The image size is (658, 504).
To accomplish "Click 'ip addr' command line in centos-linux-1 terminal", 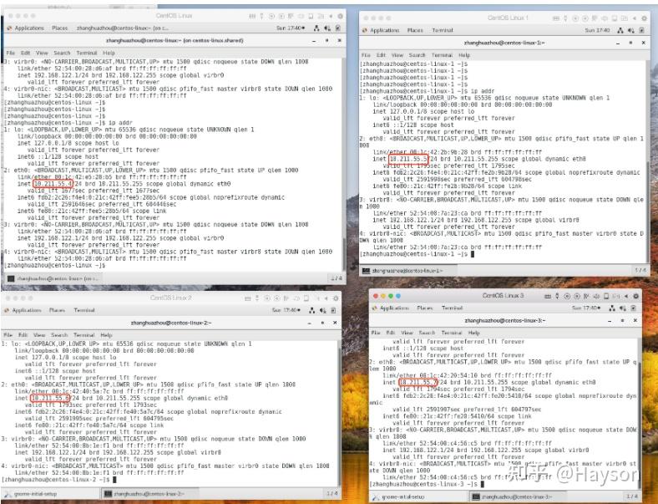I will coord(428,91).
